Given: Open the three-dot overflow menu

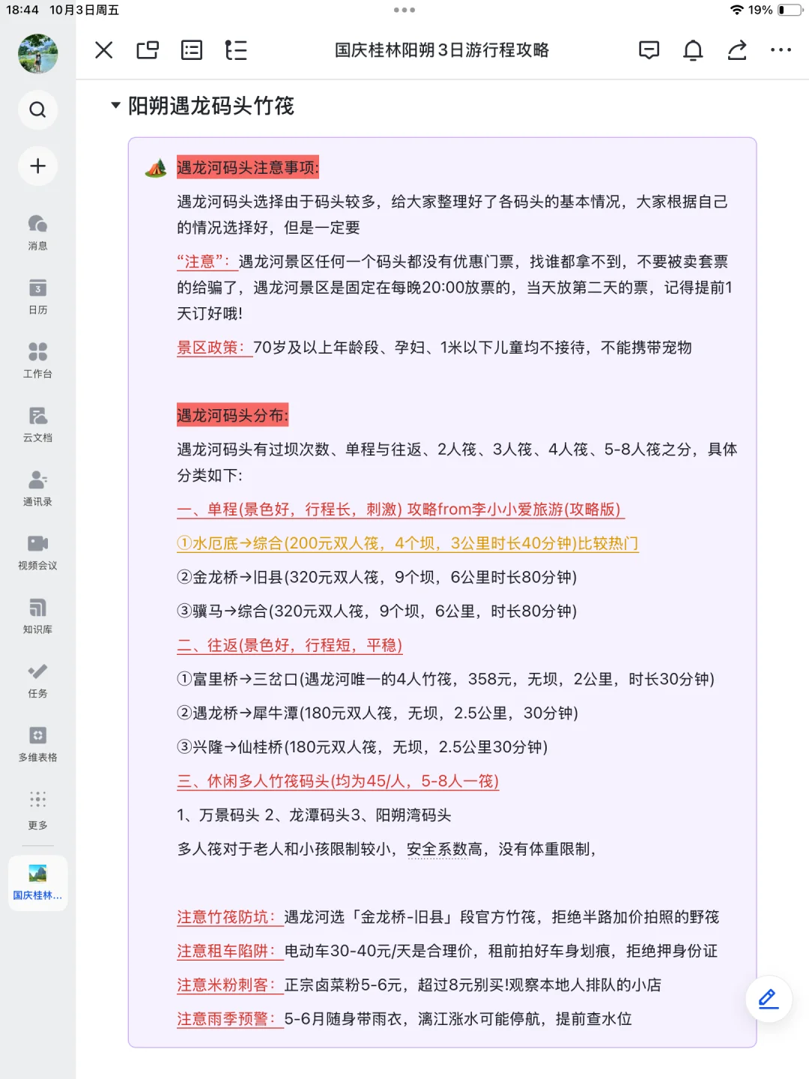Looking at the screenshot, I should pos(781,50).
